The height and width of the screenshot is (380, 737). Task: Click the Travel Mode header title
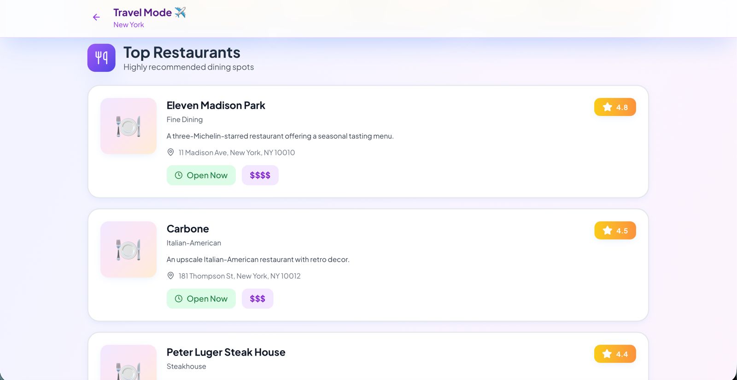pos(143,12)
